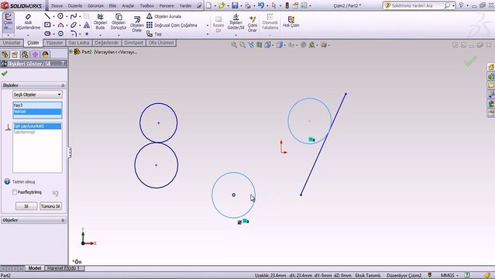Click the green OK checkmark in PropertyManager
The height and width of the screenshot is (279, 495).
(x=4, y=74)
